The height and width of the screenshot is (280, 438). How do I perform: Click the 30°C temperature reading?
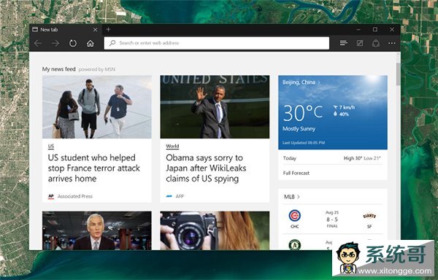pos(303,113)
